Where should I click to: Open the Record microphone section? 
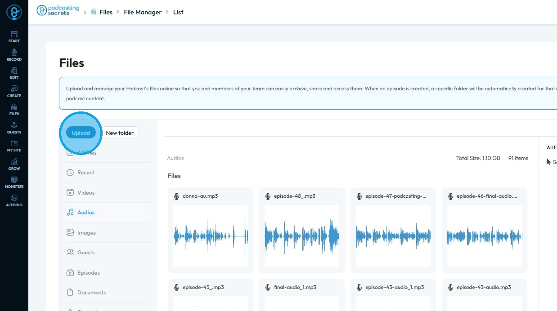tap(14, 55)
